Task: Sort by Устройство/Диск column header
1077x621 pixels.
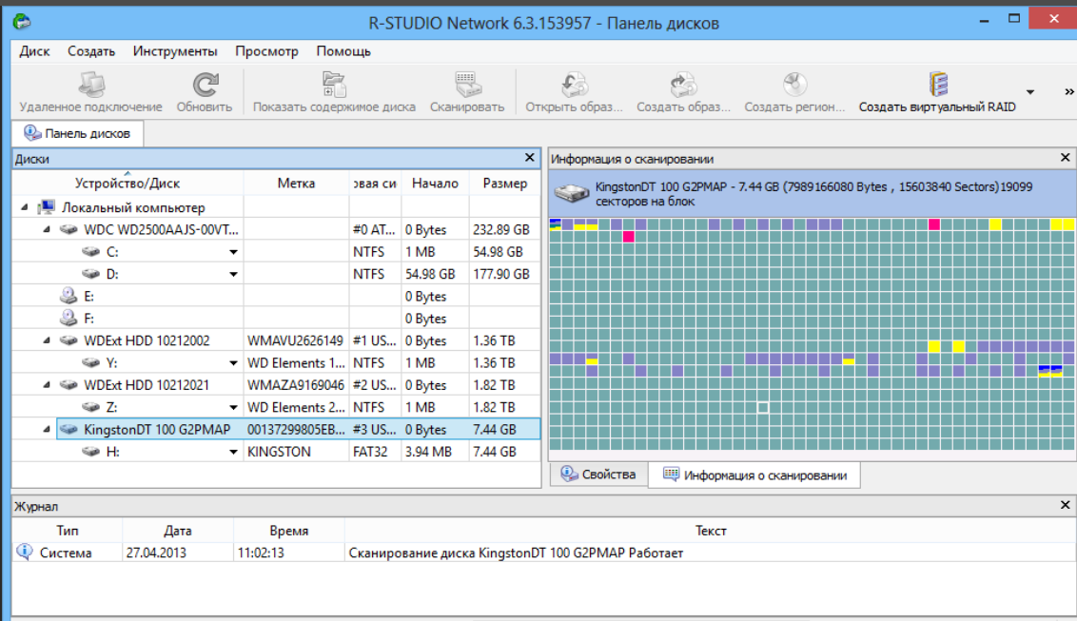Action: 127,184
